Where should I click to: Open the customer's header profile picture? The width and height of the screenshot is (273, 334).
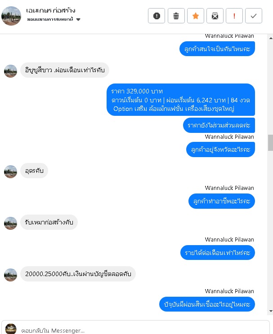pyautogui.click(x=11, y=16)
